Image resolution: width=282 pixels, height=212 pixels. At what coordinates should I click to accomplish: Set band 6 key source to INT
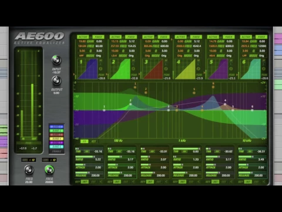248,182
